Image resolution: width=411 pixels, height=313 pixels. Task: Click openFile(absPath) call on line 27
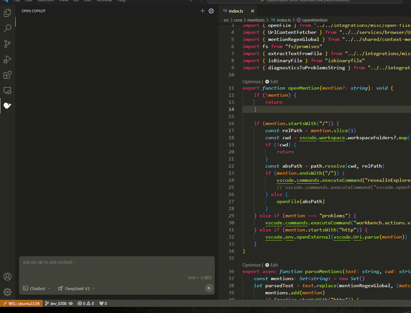point(301,201)
